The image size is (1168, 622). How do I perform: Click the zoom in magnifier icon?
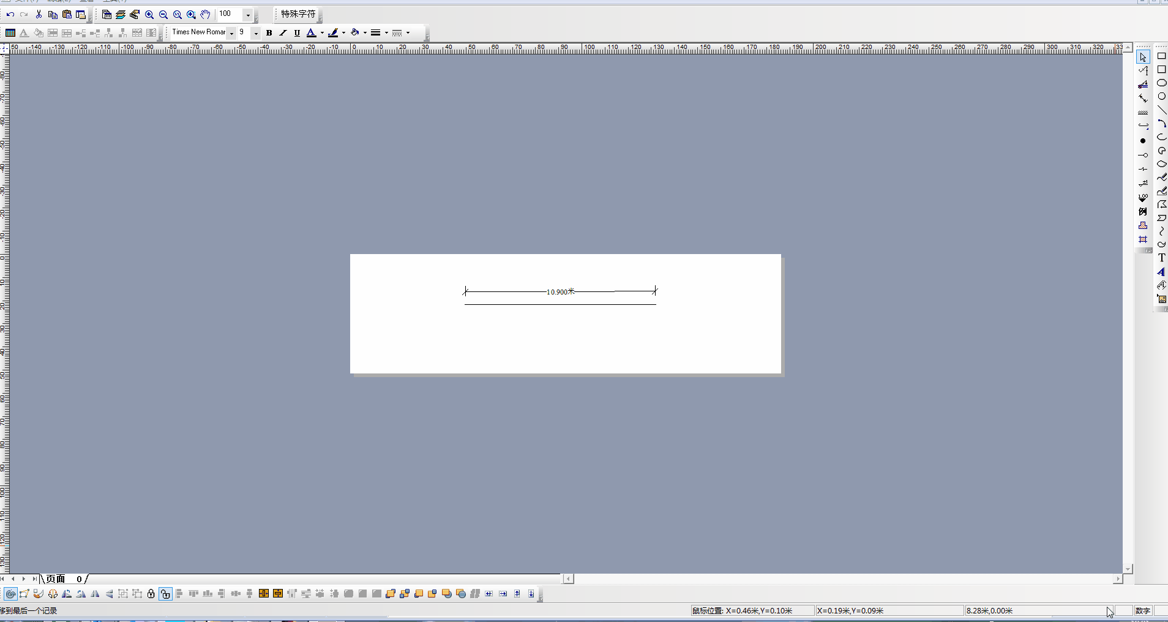coord(149,15)
